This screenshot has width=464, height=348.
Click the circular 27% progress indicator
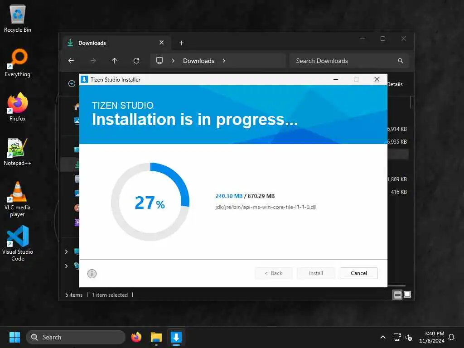150,202
